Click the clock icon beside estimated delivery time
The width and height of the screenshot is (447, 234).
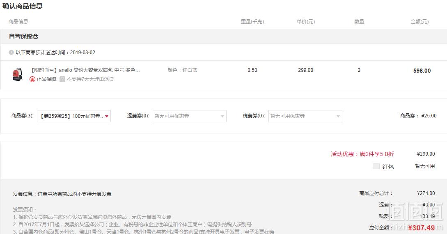pyautogui.click(x=11, y=53)
